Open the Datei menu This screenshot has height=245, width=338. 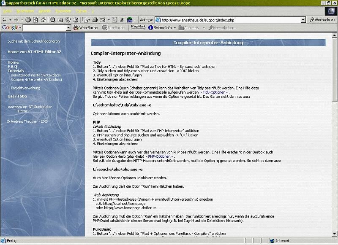click(7, 11)
